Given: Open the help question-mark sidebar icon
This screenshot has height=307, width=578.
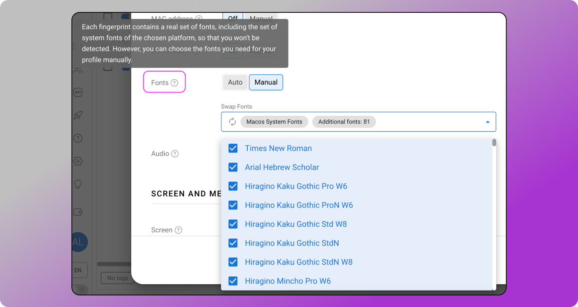Looking at the screenshot, I should 78,138.
